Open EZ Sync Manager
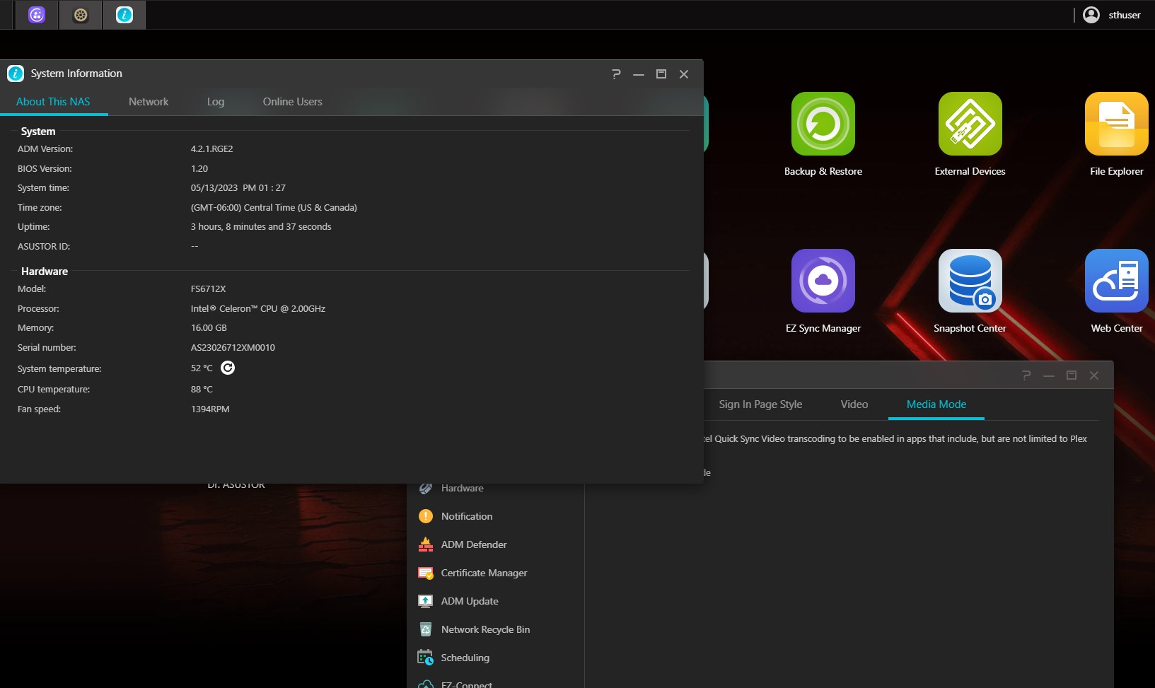 (x=823, y=281)
